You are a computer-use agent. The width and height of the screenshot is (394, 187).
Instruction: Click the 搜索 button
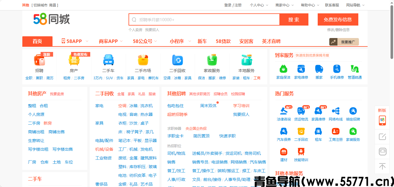294,19
